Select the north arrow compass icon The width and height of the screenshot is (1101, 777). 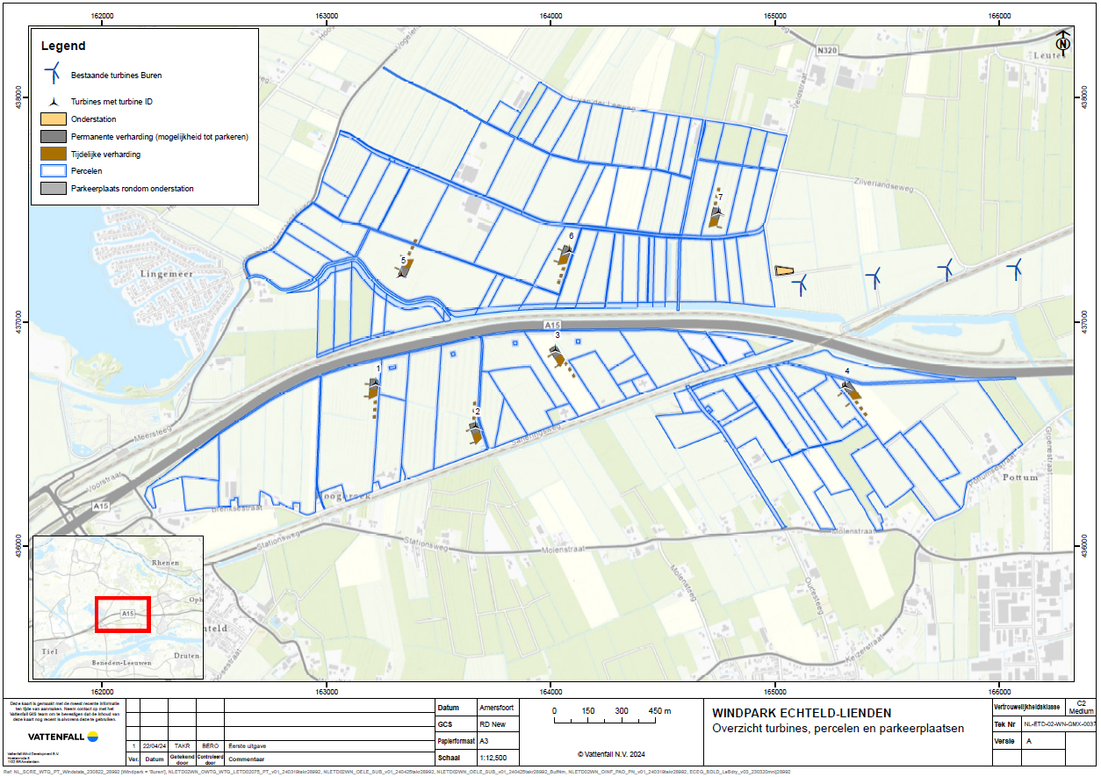click(x=1063, y=42)
